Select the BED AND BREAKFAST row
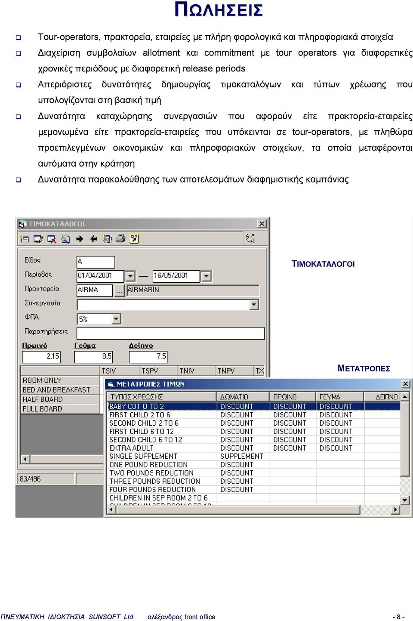The image size is (413, 621). [x=60, y=390]
